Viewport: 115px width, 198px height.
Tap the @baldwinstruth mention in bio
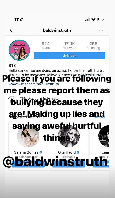click(91, 75)
